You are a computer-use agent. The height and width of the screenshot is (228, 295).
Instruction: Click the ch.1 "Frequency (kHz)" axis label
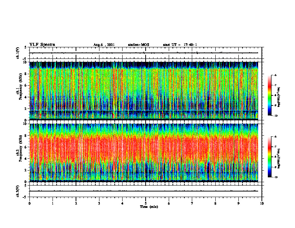[x=20, y=86]
